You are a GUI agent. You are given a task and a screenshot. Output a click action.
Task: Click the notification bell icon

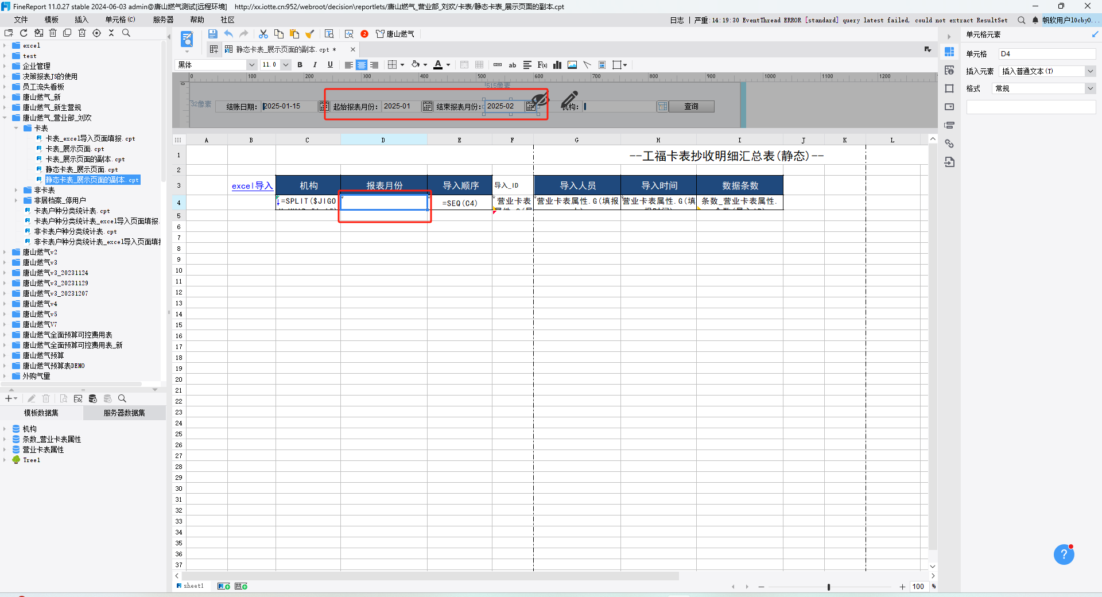(1035, 20)
